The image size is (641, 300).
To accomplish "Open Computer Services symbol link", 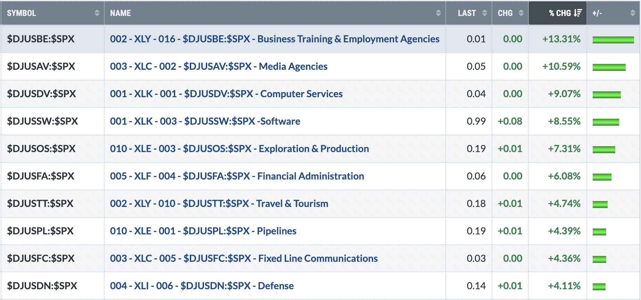I will (226, 94).
